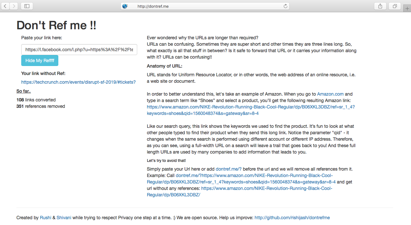Open the Amazon.com link
This screenshot has width=411, height=225.
pos(330,94)
